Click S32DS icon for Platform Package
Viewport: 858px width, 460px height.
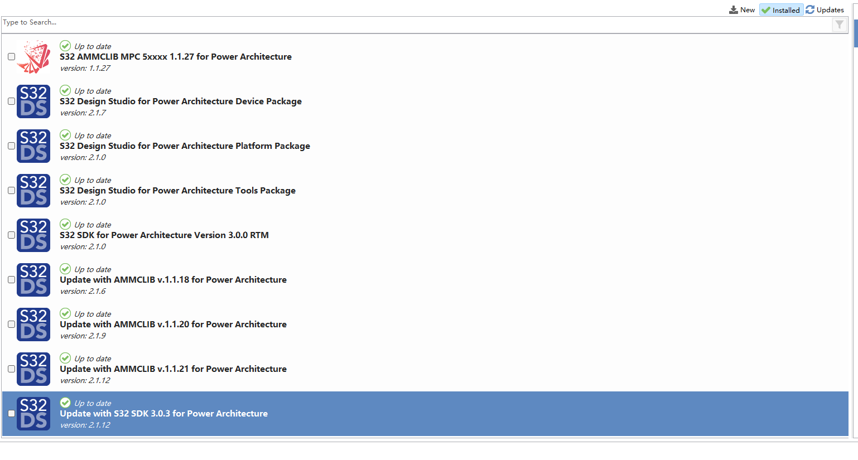(x=33, y=146)
